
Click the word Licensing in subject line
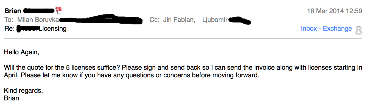click(52, 29)
